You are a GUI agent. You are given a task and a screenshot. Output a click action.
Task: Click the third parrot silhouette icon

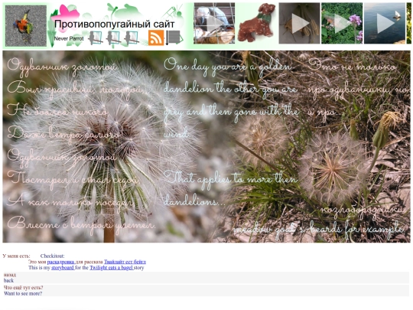pyautogui.click(x=132, y=38)
